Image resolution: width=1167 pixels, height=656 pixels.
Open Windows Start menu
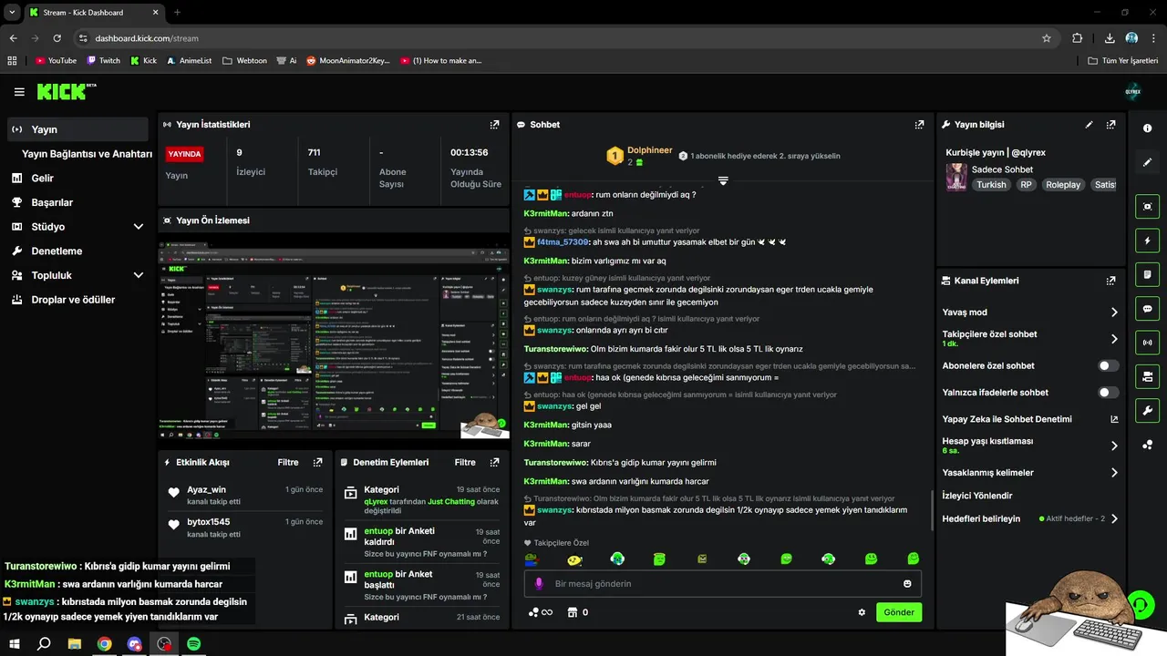pyautogui.click(x=15, y=643)
